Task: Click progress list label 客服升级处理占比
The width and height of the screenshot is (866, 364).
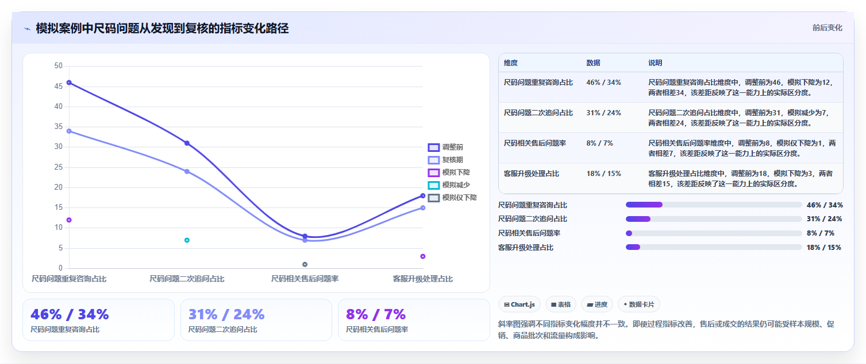Action: pyautogui.click(x=526, y=248)
